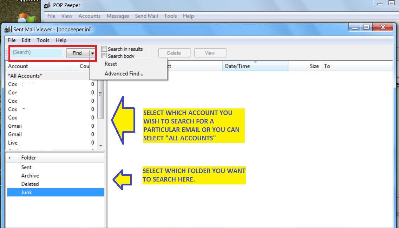The image size is (399, 228).
Task: Open the Accounts menu in POP Peeper
Action: click(89, 16)
